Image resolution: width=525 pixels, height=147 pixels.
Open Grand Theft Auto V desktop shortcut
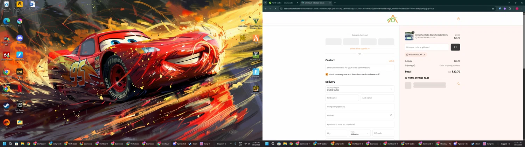(256, 23)
